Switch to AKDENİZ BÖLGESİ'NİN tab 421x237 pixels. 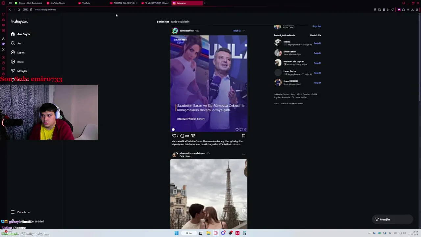[123, 3]
